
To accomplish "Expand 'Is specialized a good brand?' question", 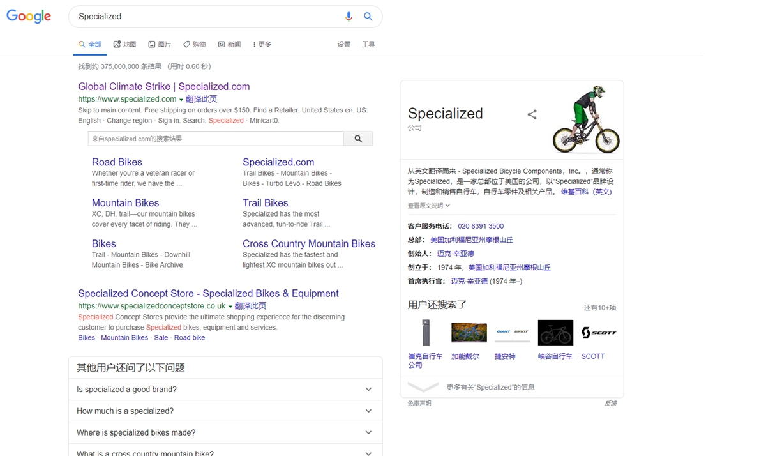I will click(225, 390).
